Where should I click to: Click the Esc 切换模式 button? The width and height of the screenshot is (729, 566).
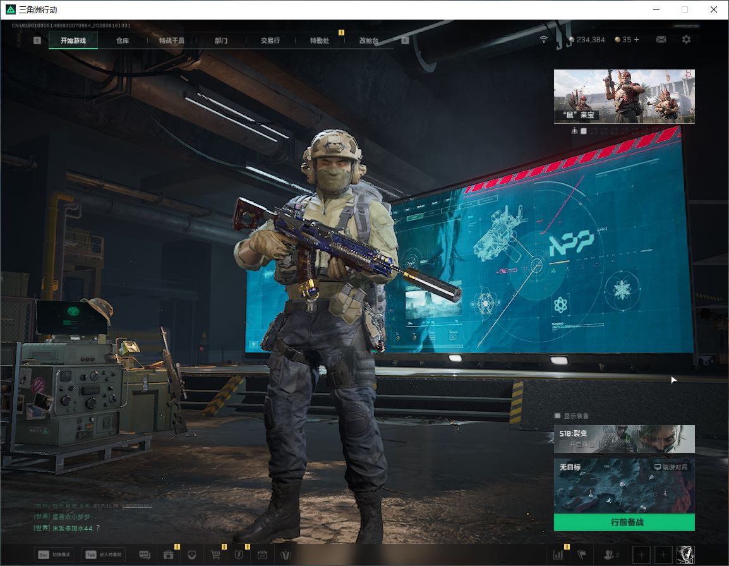coord(54,555)
